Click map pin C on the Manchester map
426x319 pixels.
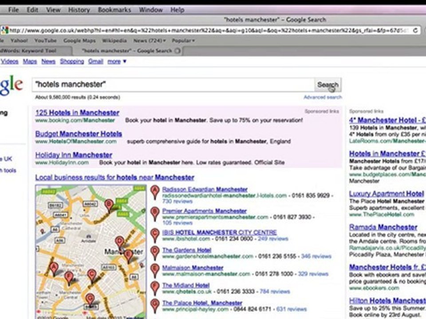pyautogui.click(x=92, y=276)
